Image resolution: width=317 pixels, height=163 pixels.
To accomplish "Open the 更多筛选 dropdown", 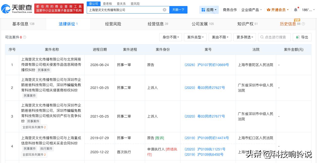I will (245, 37).
